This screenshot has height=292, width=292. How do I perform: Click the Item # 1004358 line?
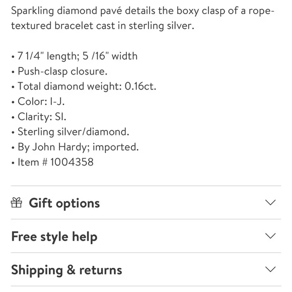52,162
